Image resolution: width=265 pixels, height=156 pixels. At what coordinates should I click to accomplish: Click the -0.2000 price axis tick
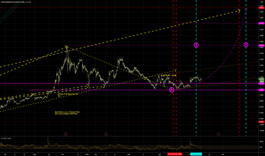(x=262, y=130)
